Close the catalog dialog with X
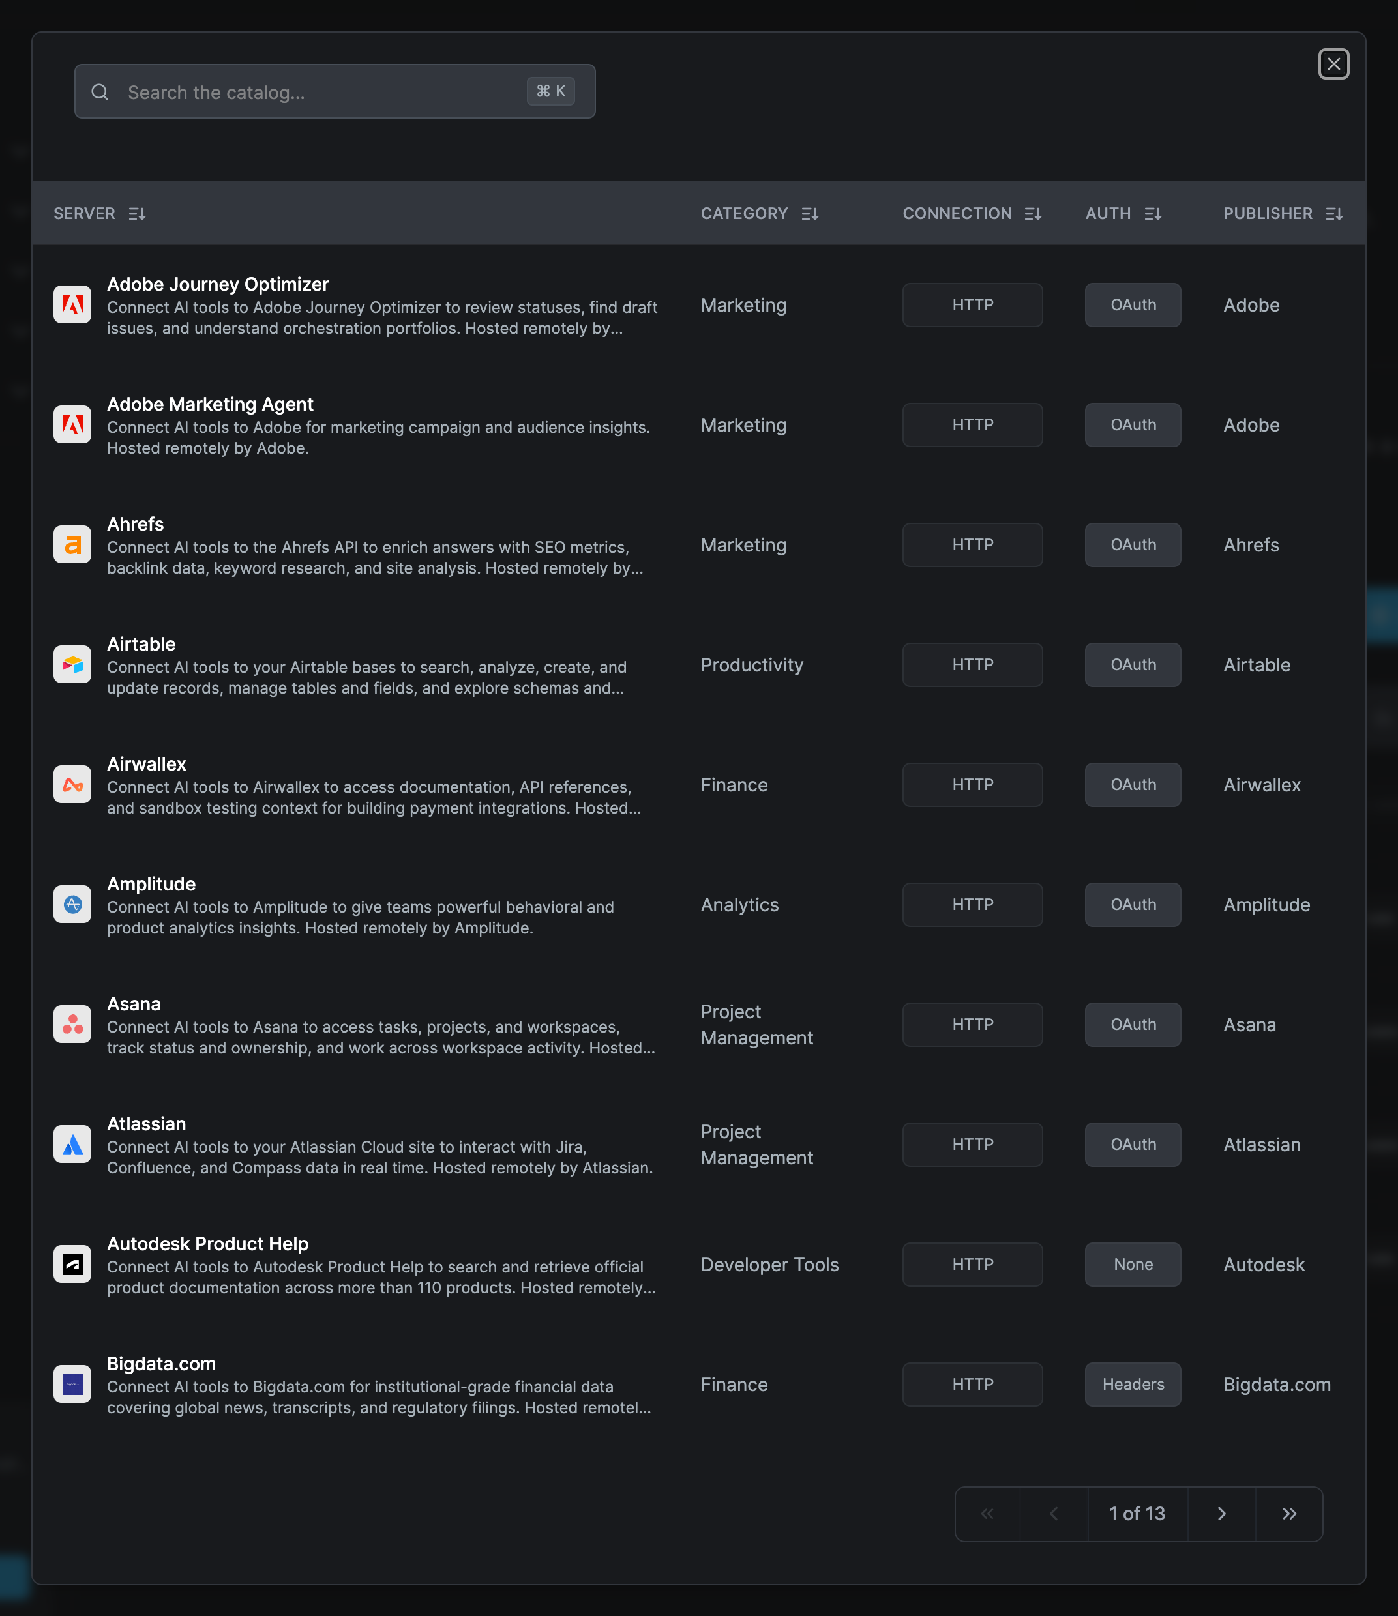This screenshot has width=1398, height=1616. point(1333,64)
